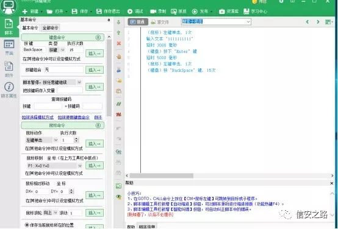Click the paste clipboard icon in vertical toolbar
The image size is (338, 229).
coord(118,91)
